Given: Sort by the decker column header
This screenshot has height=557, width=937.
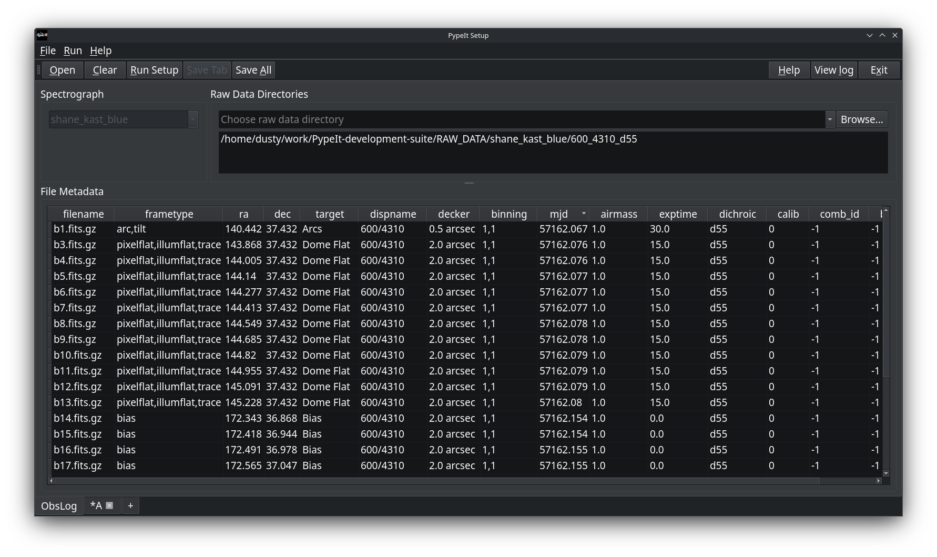Looking at the screenshot, I should [x=454, y=214].
